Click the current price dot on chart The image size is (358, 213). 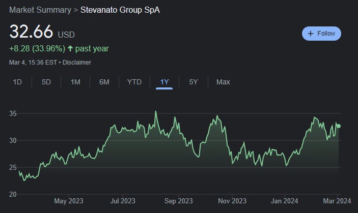coord(339,126)
